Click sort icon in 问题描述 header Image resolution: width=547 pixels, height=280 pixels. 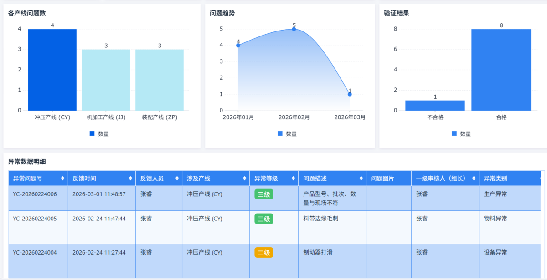361,178
